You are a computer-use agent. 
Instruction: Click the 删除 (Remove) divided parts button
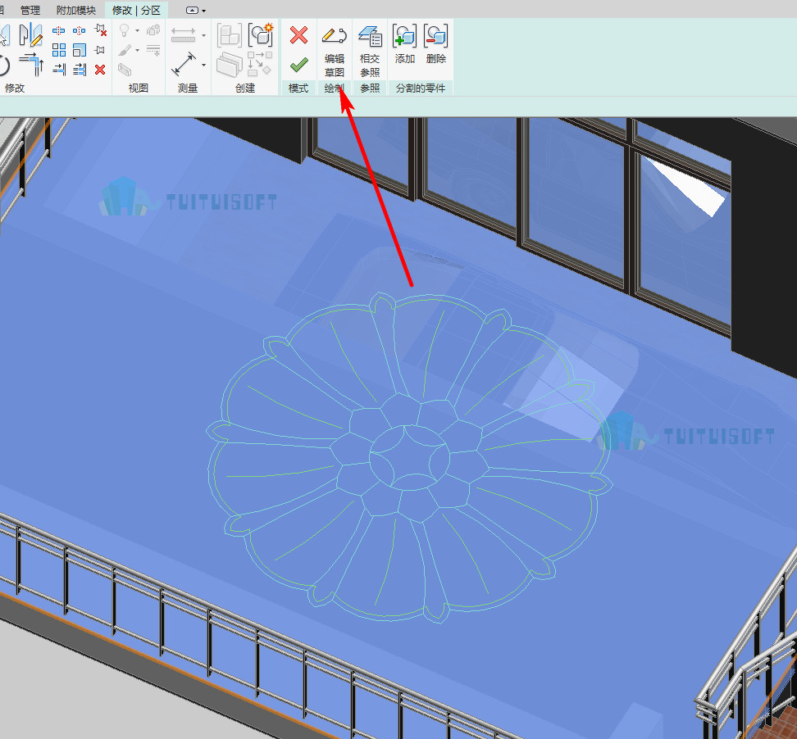pyautogui.click(x=435, y=44)
